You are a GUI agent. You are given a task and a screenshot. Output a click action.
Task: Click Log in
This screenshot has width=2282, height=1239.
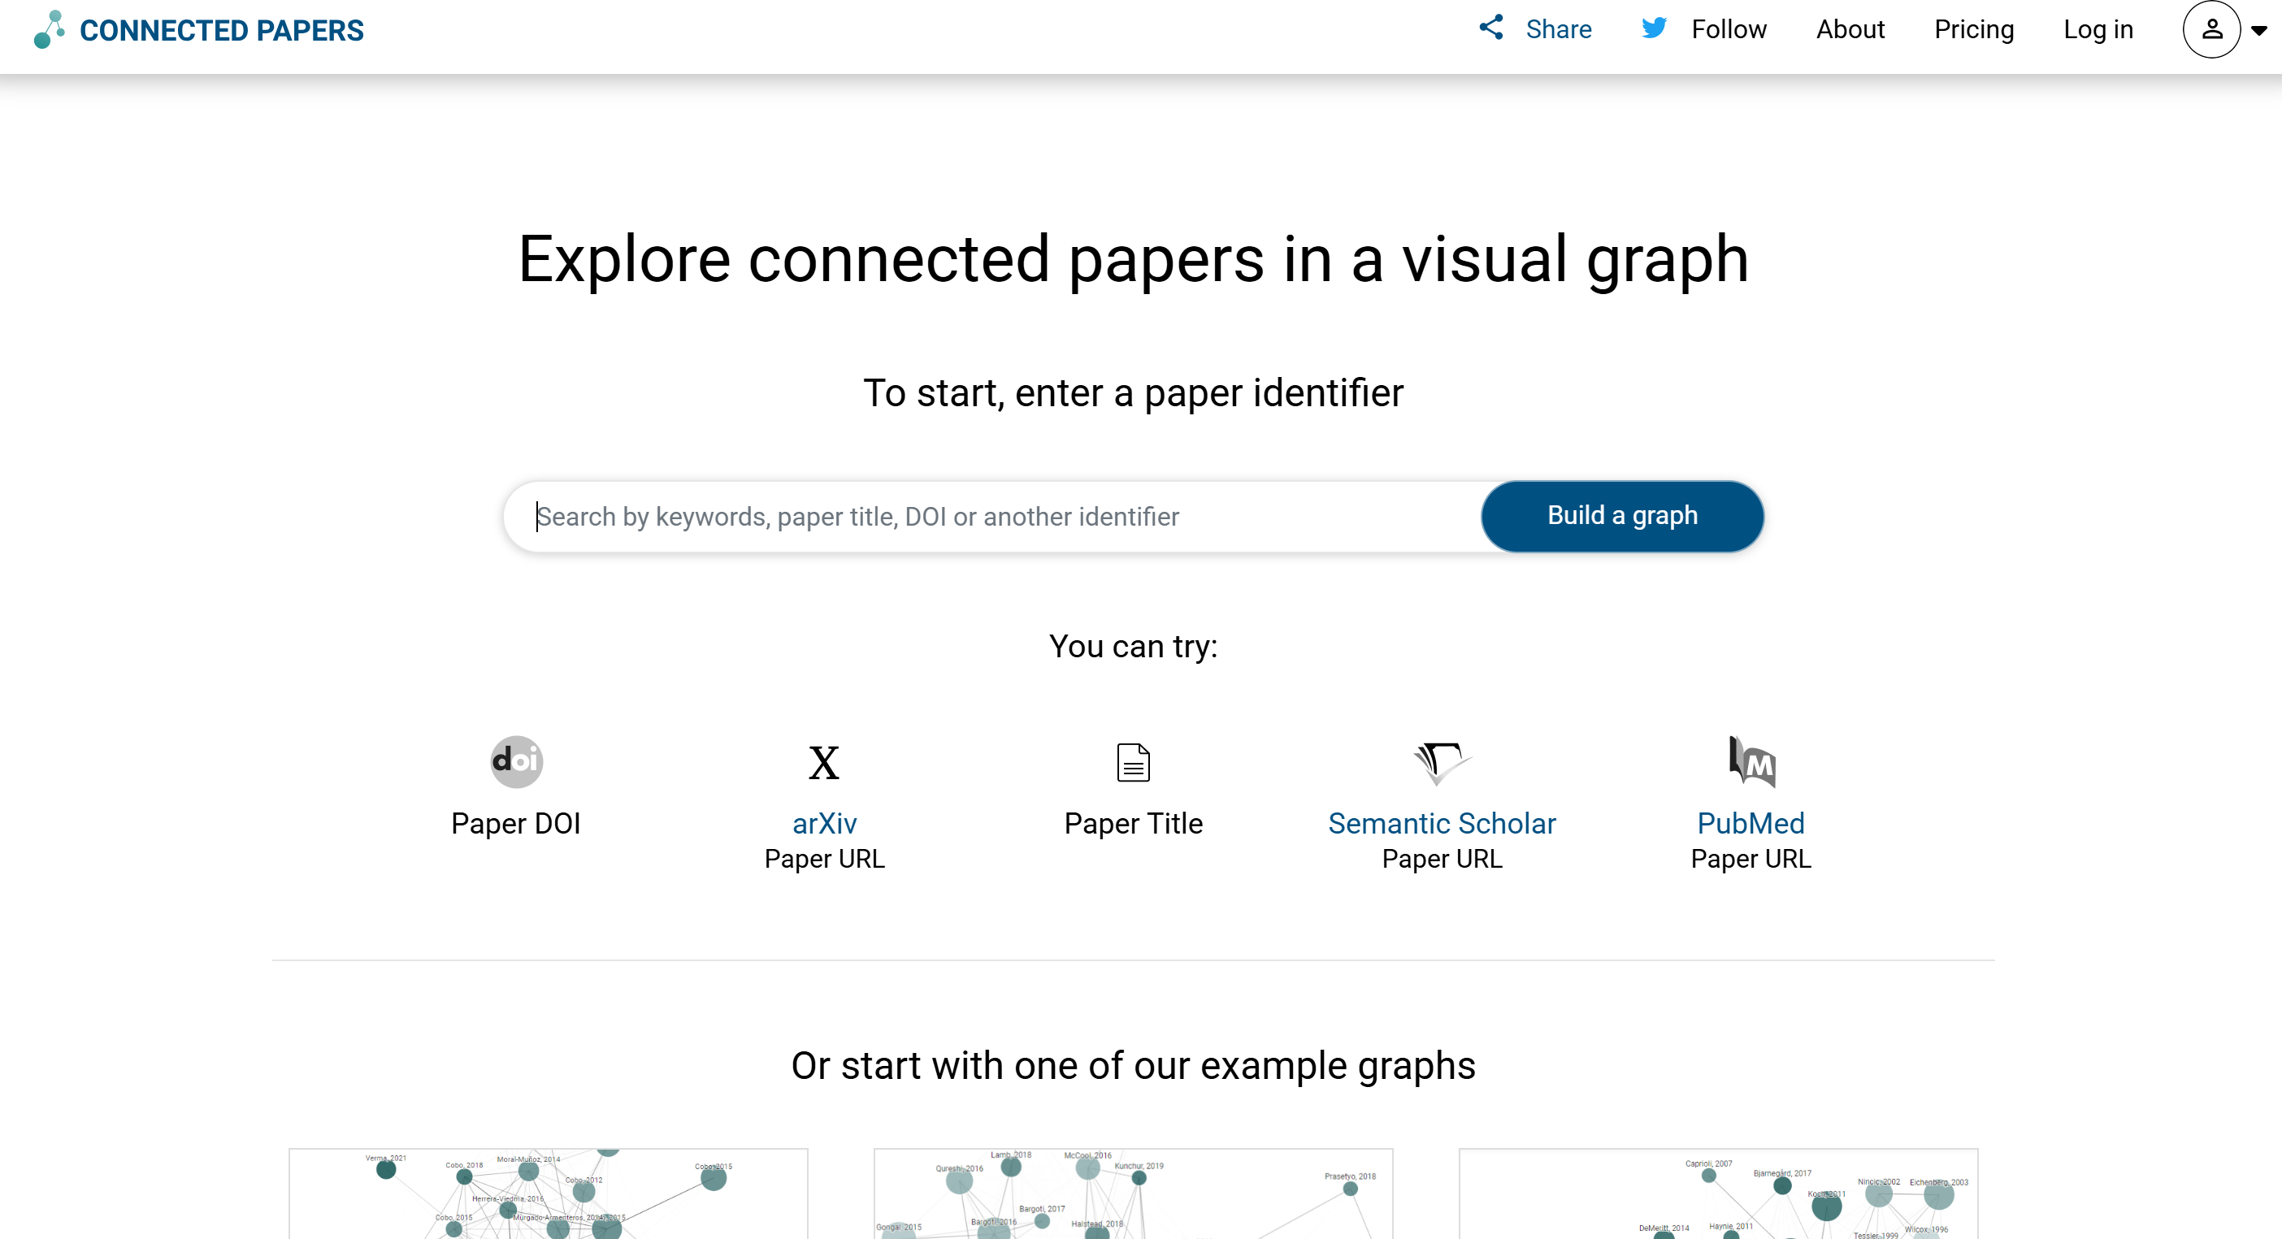[x=2098, y=29]
